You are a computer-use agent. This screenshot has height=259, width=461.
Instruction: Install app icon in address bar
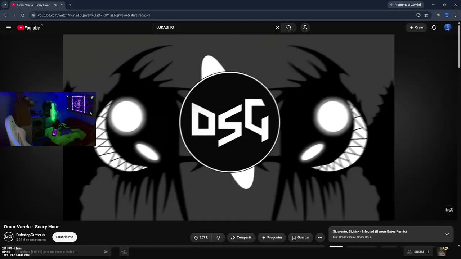point(418,15)
